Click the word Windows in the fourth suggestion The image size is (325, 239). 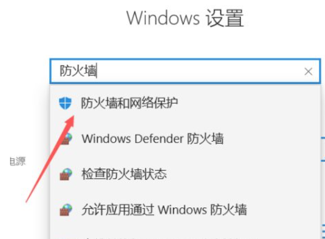182,210
